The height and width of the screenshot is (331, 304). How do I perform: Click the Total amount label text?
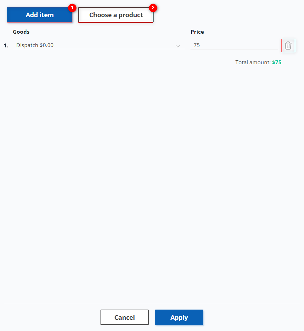pyautogui.click(x=253, y=62)
